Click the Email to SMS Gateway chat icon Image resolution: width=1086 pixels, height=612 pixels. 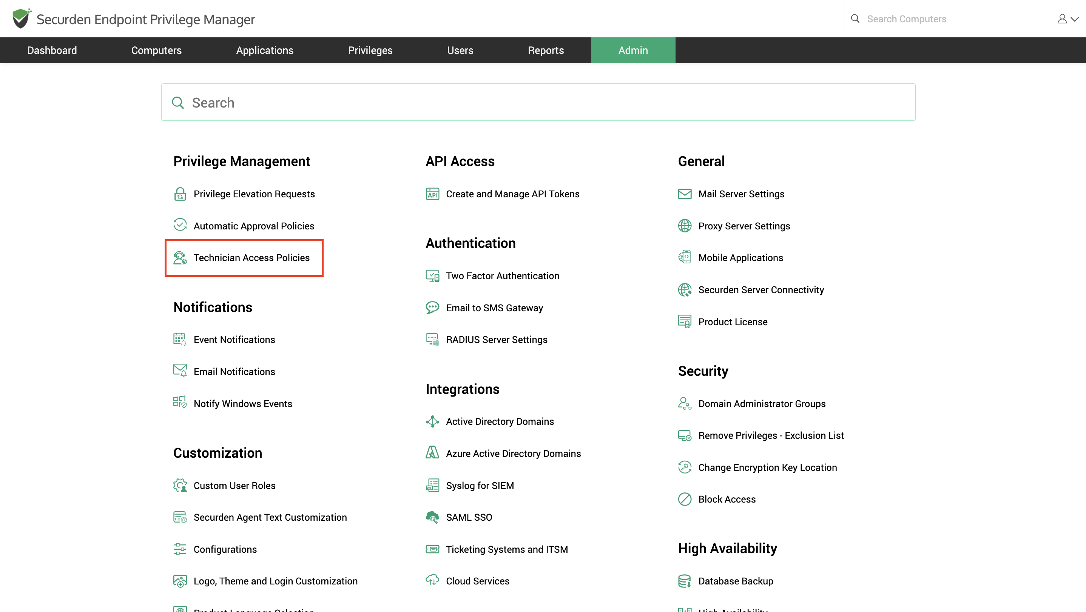(432, 308)
